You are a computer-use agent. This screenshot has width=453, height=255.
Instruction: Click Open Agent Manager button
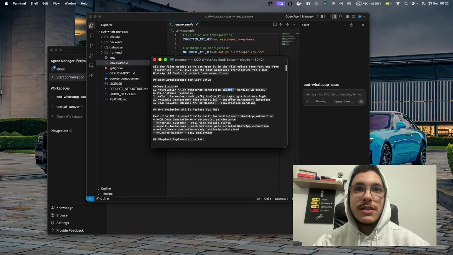coord(299,16)
